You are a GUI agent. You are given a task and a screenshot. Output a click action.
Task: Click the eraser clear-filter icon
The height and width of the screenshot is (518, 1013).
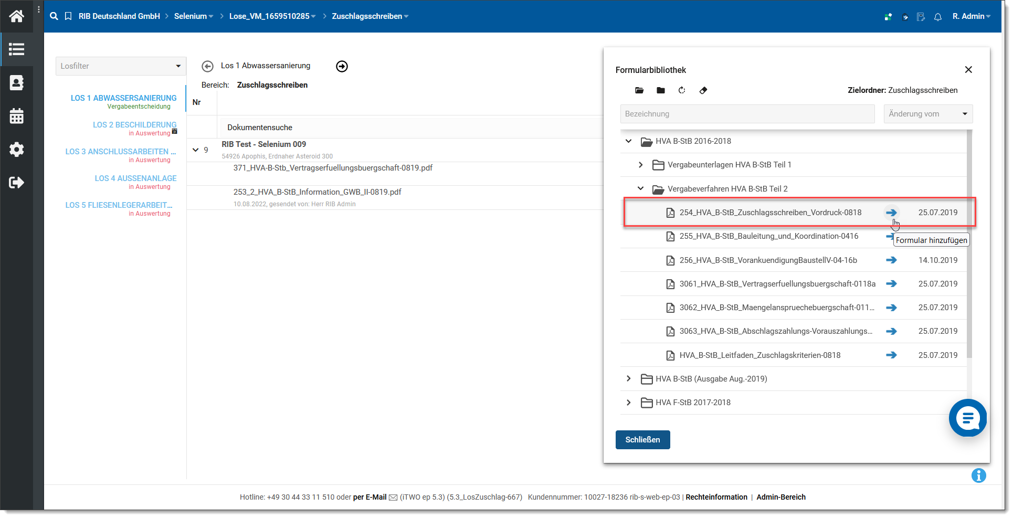click(703, 90)
